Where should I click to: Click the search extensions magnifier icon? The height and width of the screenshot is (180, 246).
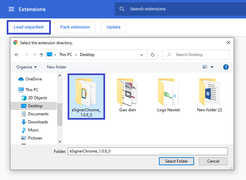(122, 9)
